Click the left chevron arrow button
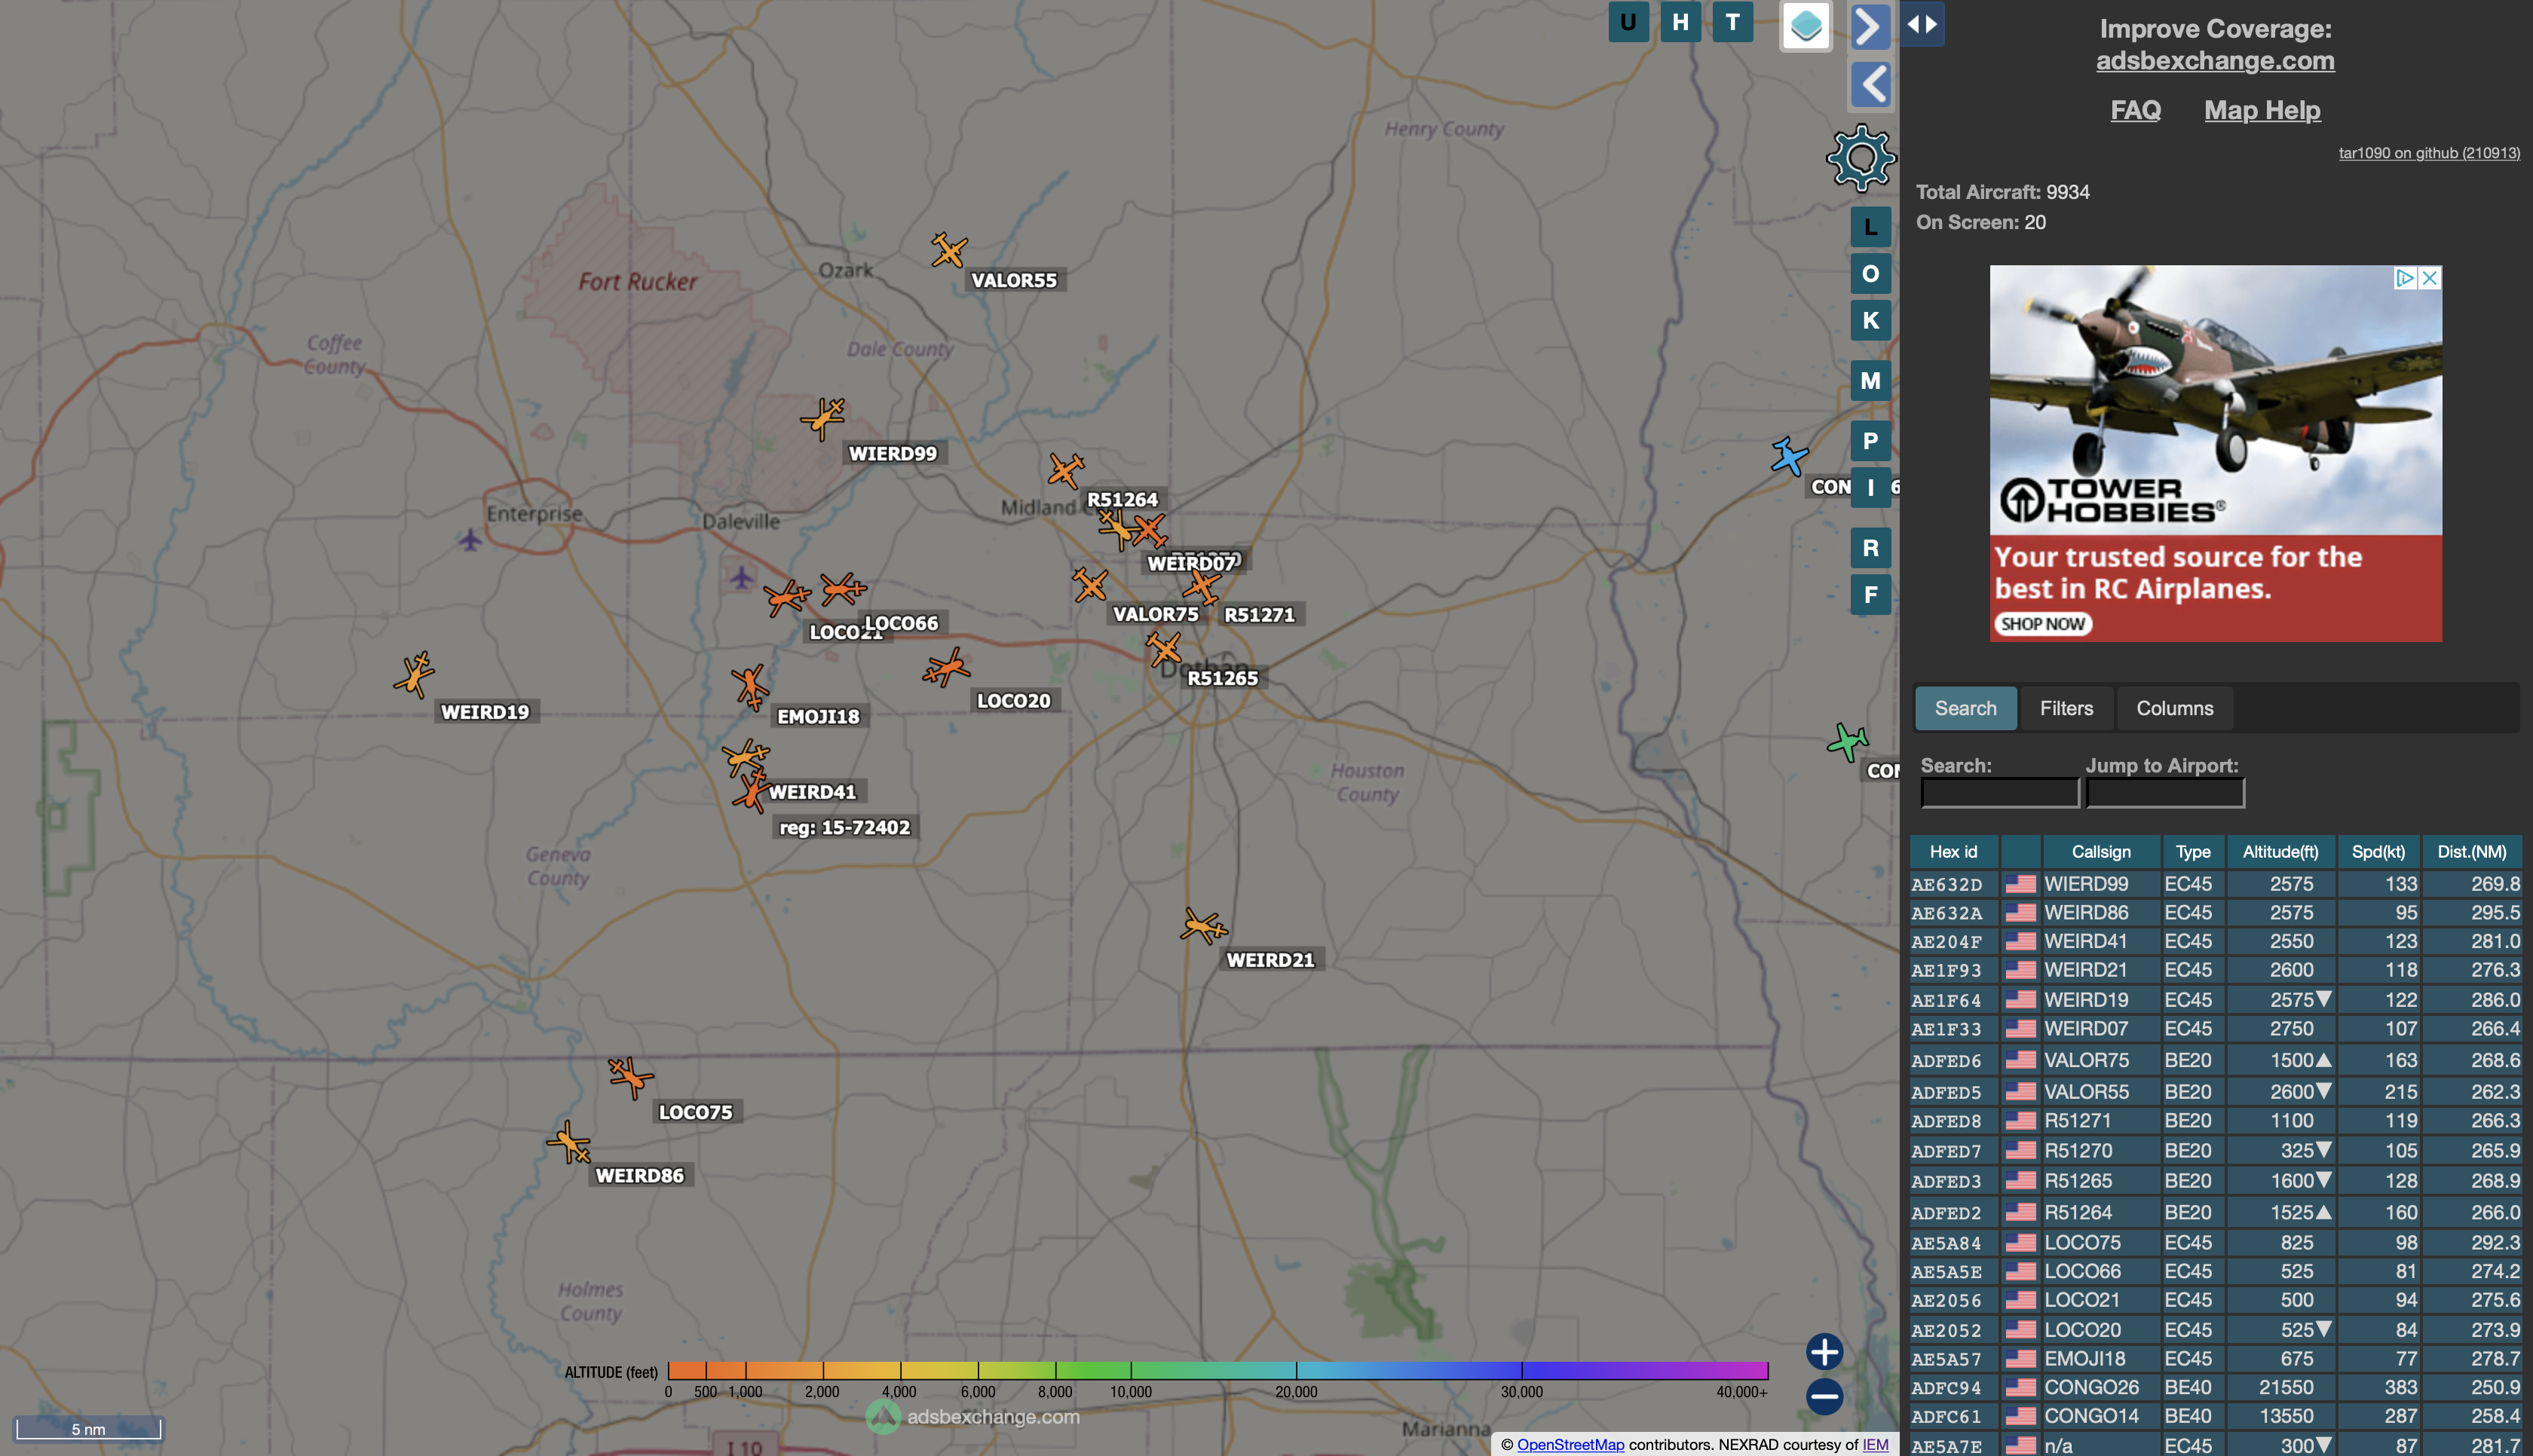Image resolution: width=2533 pixels, height=1456 pixels. tap(1870, 84)
